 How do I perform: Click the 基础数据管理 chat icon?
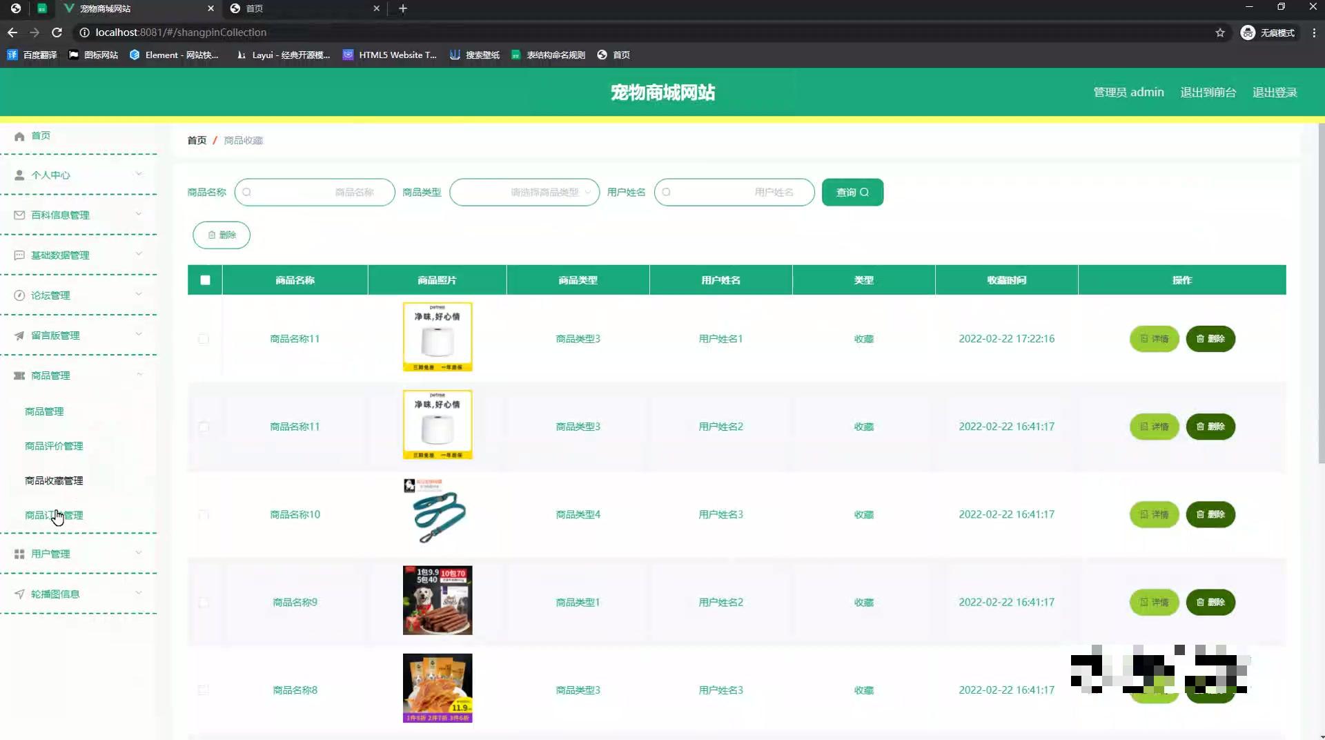19,255
